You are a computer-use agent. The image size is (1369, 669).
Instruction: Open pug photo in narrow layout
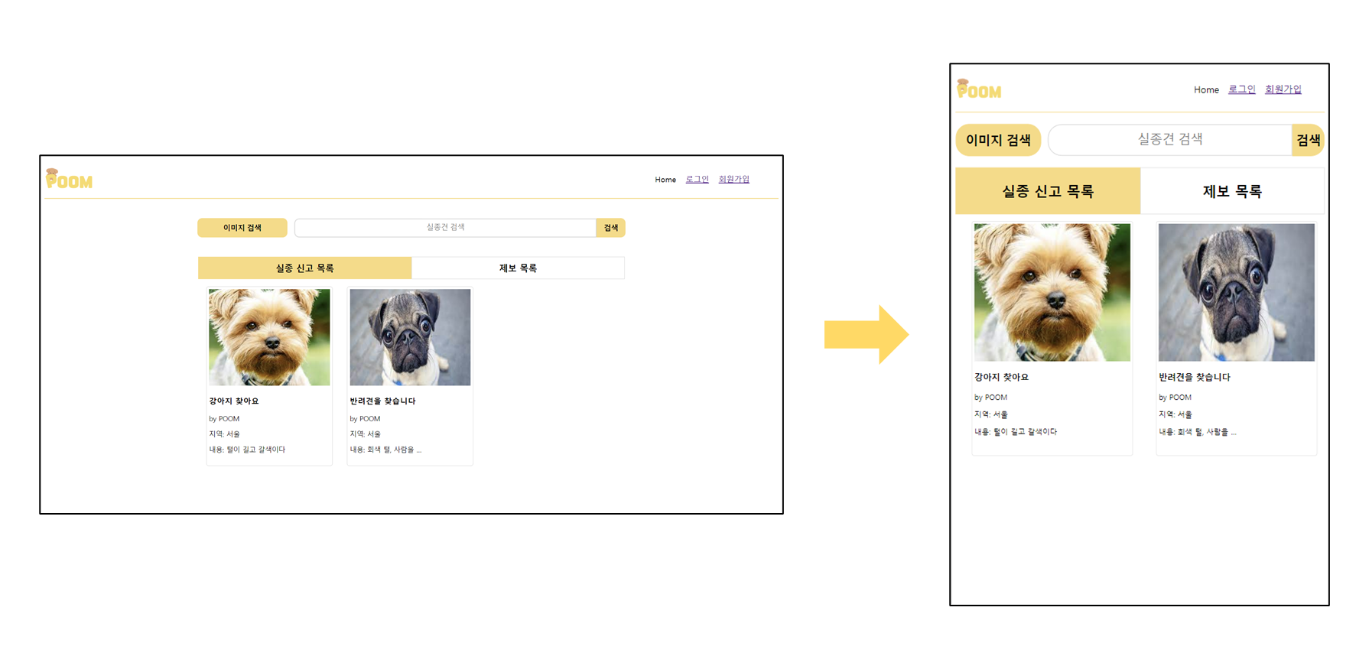point(1236,292)
